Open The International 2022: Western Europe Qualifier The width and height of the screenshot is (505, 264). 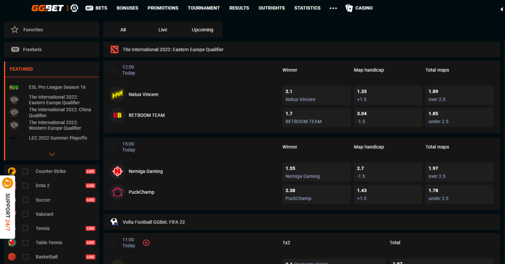[55, 125]
